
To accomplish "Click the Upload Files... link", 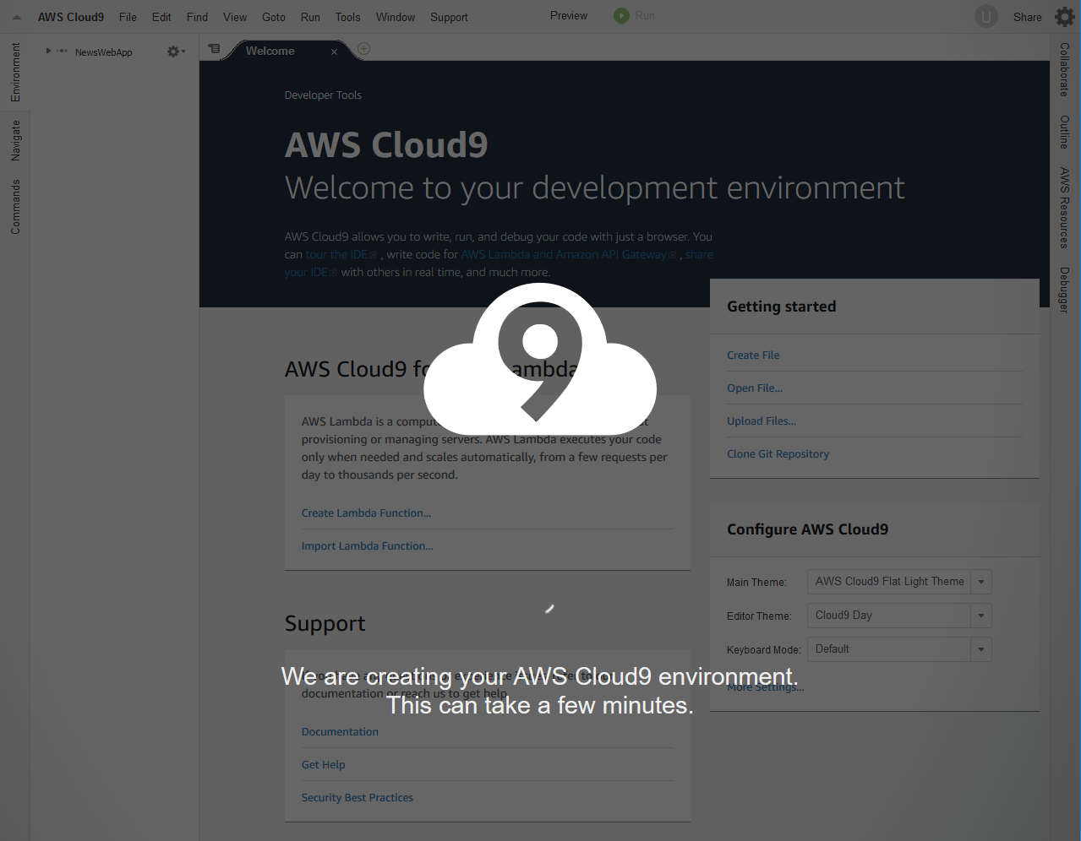I will tap(762, 421).
